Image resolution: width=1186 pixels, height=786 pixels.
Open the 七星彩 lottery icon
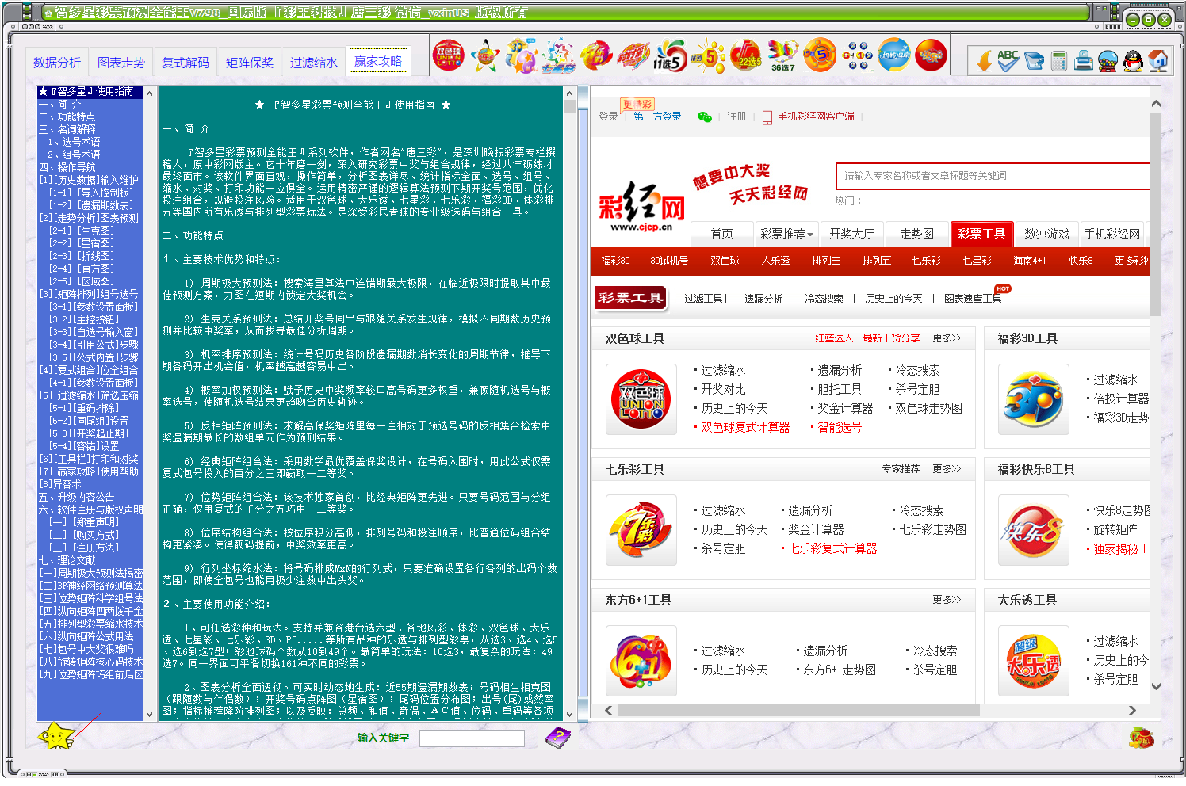pos(559,55)
